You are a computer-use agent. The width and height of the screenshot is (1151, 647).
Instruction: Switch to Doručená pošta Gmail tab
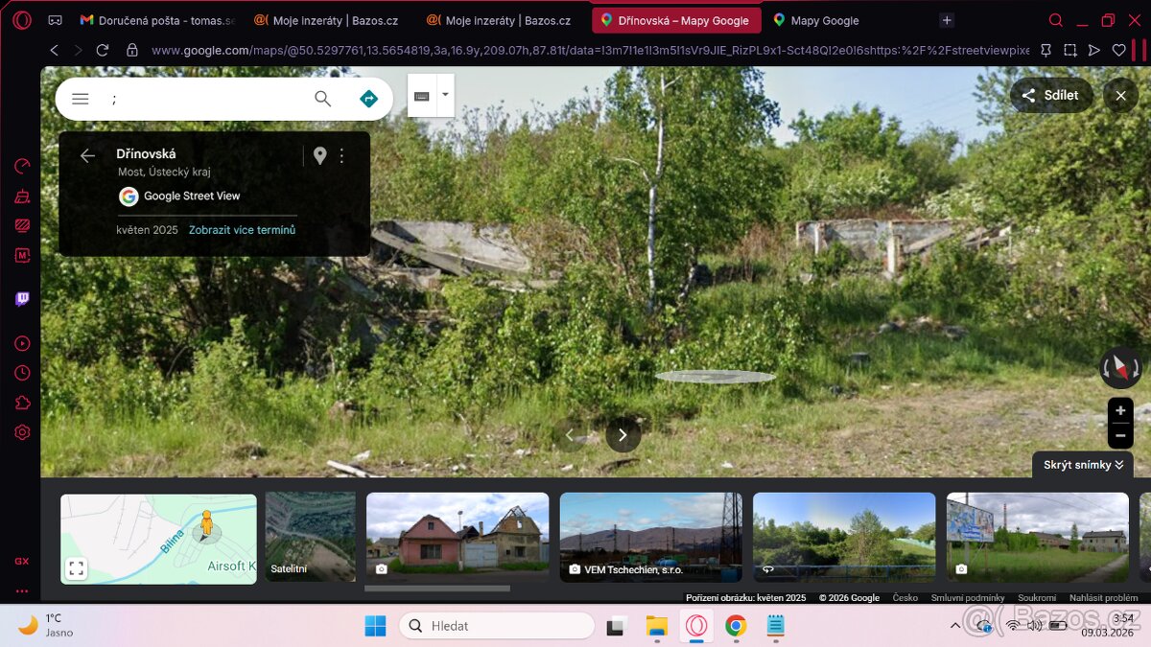(x=158, y=20)
